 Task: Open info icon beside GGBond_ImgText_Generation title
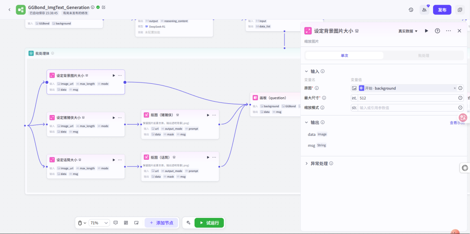coord(93,7)
